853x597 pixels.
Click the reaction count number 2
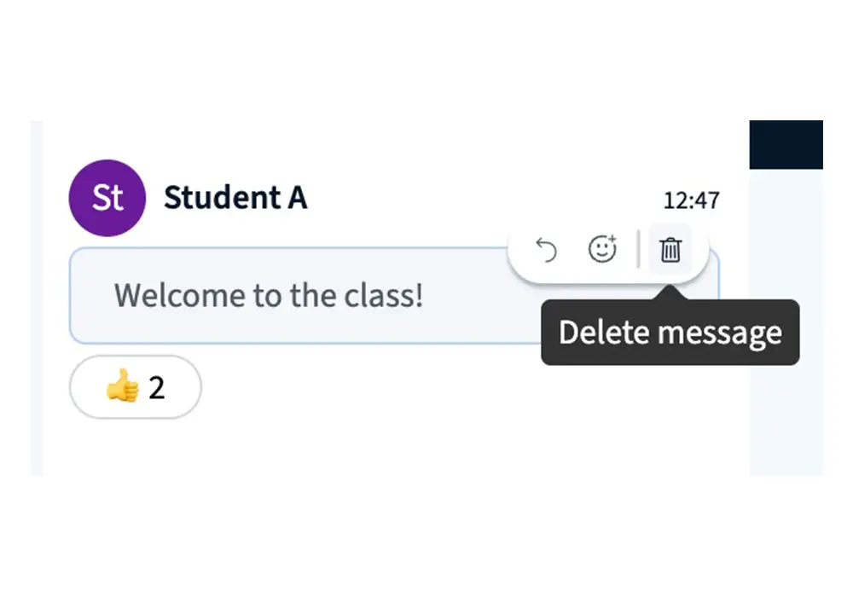(157, 388)
